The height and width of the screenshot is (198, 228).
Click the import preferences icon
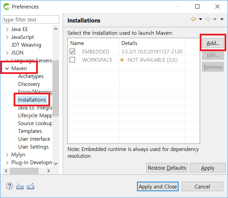coord(20,186)
